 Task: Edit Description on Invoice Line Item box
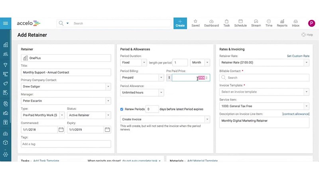(x=264, y=123)
